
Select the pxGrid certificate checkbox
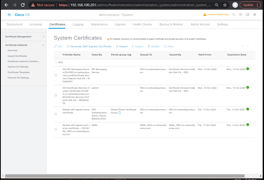click(x=56, y=95)
